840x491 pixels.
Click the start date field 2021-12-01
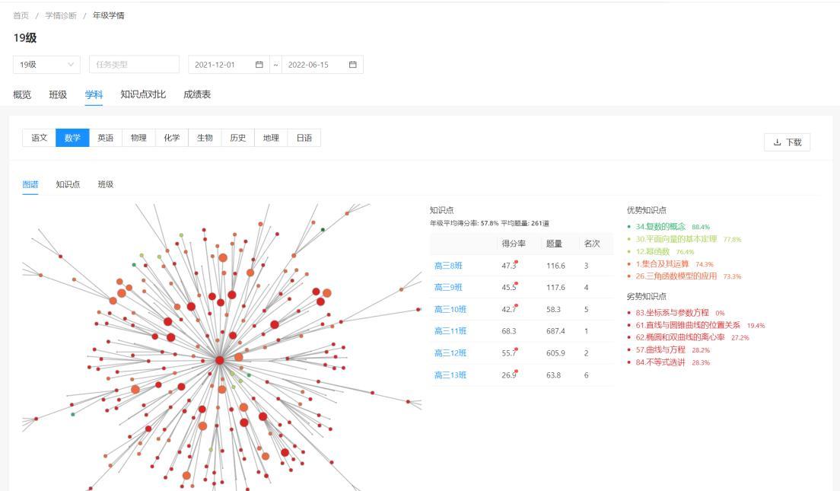pos(229,64)
